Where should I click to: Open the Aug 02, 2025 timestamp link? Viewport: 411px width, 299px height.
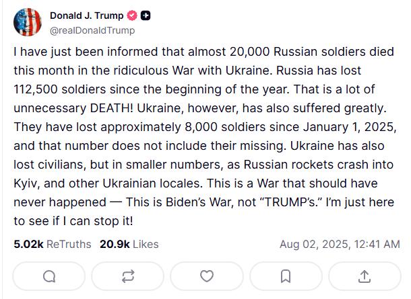(338, 244)
